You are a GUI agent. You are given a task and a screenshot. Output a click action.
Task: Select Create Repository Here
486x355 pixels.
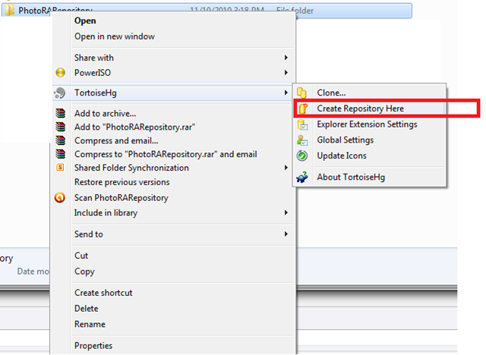tap(361, 108)
